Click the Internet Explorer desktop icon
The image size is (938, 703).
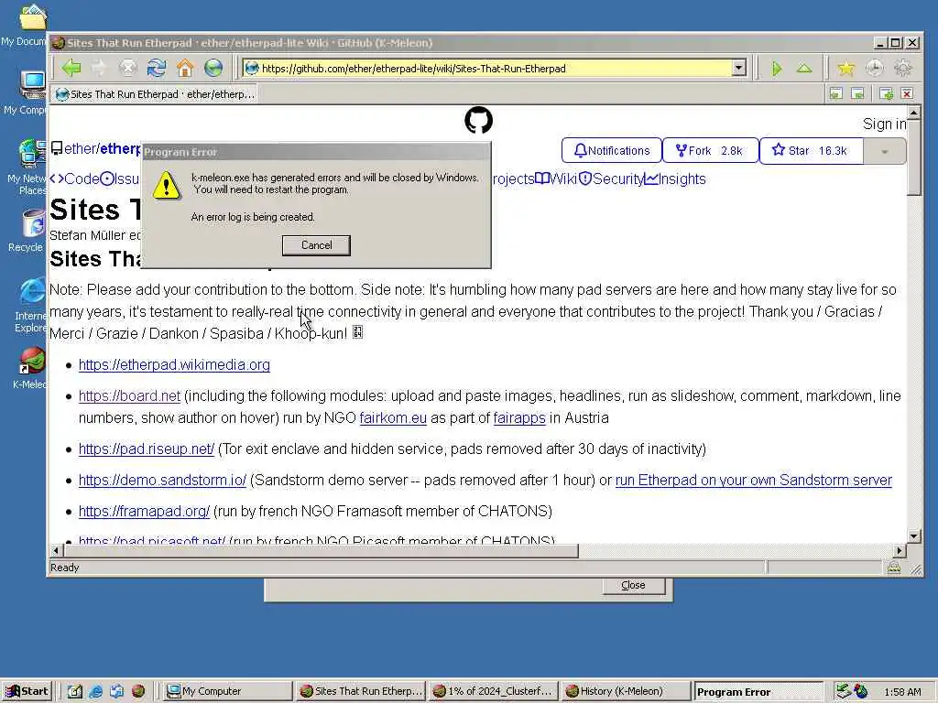[x=32, y=291]
